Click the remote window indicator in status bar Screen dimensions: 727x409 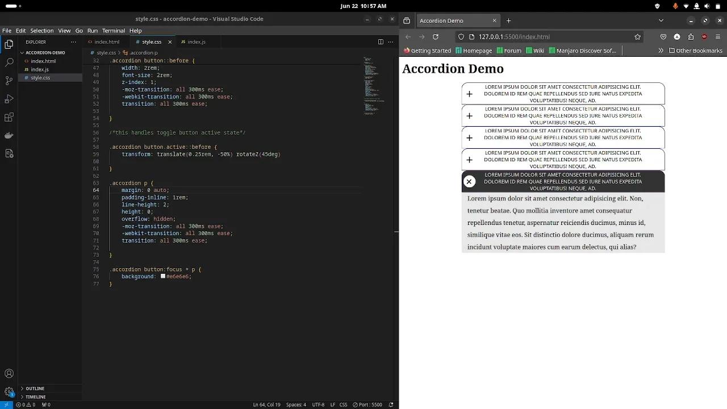pyautogui.click(x=6, y=404)
